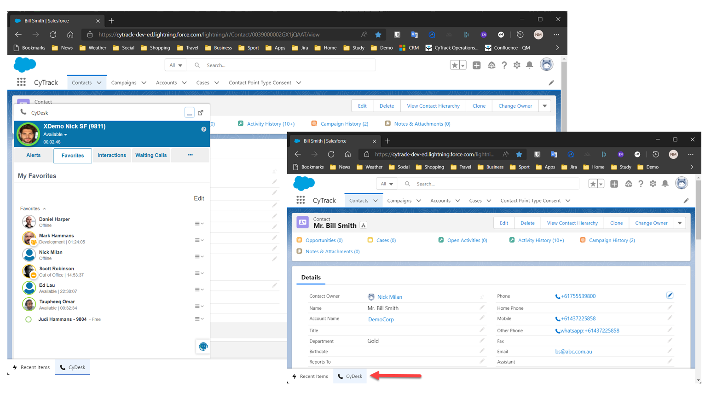The width and height of the screenshot is (711, 394).
Task: Open Scott Robinson row menu
Action: coord(199,273)
